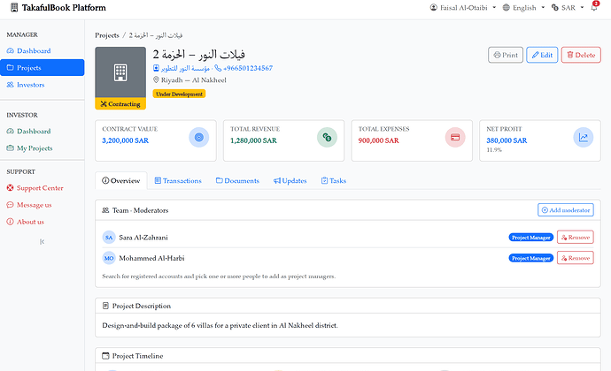Open the client organization link
This screenshot has height=371, width=611.
[182, 68]
